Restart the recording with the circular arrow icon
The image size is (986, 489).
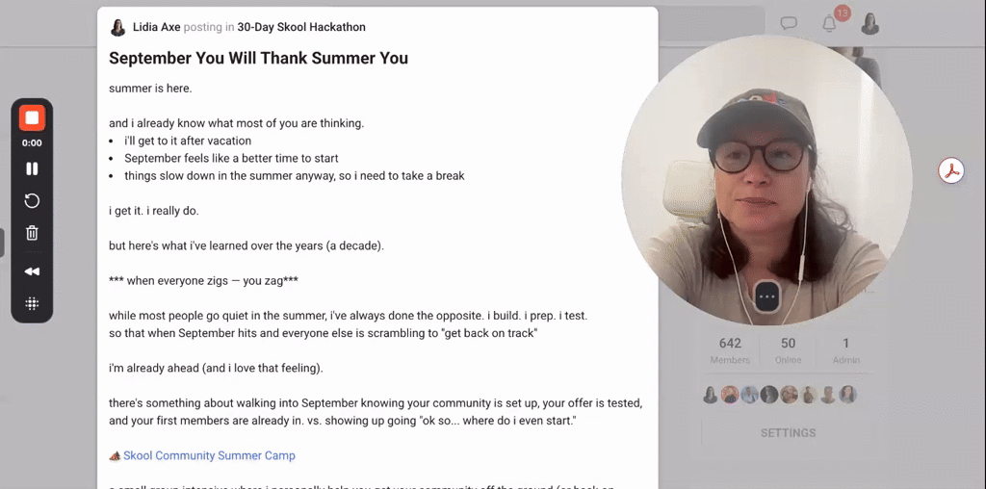32,201
